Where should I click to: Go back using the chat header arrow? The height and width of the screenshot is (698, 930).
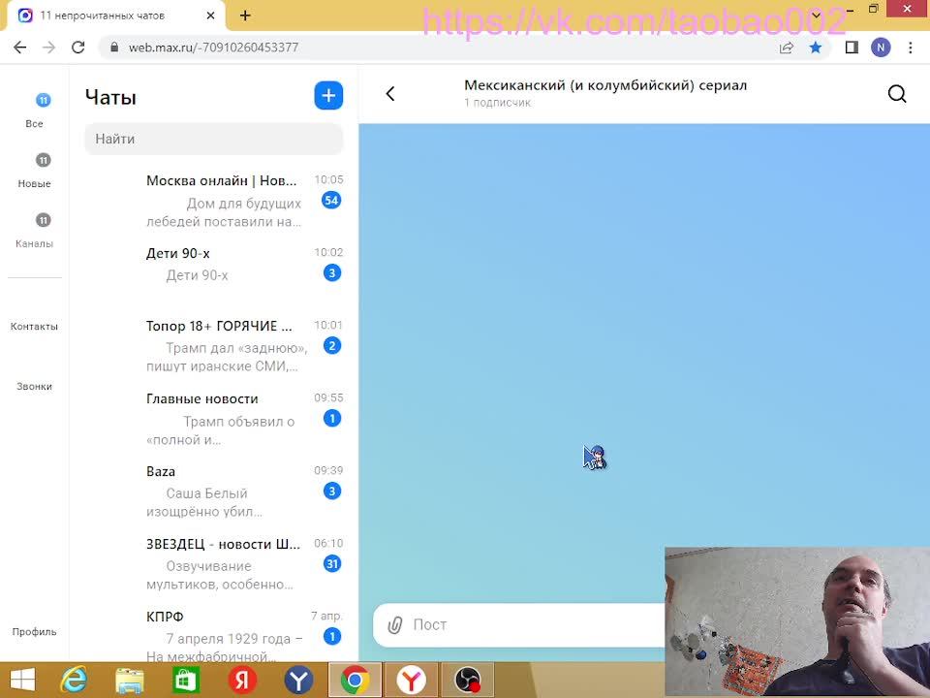tap(389, 94)
